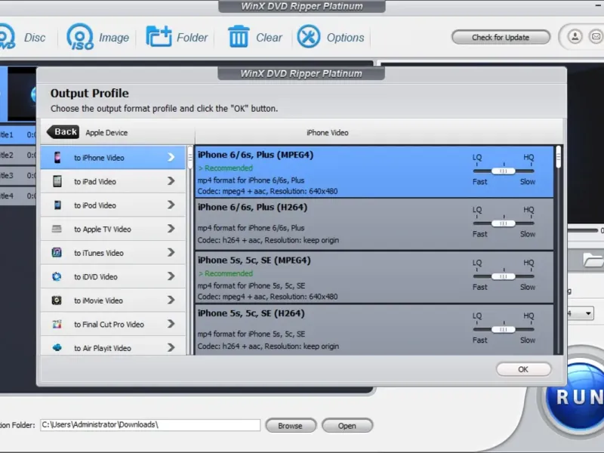Select title2 row in main window
The height and width of the screenshot is (453, 604).
point(18,156)
